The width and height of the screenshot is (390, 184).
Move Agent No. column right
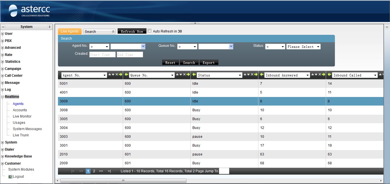[x=120, y=75]
